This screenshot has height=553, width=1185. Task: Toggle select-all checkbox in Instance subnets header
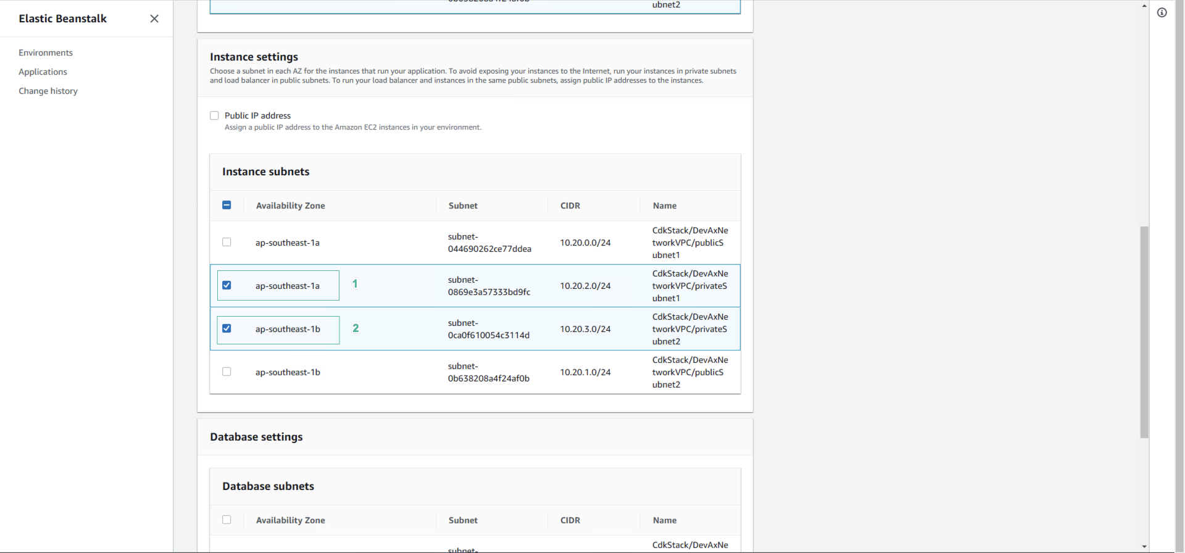pos(227,205)
